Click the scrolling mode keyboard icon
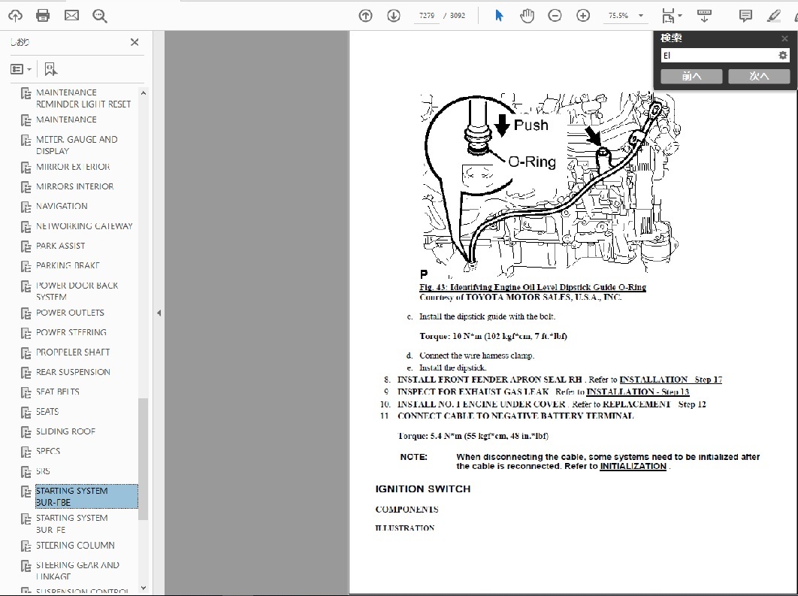 tap(704, 16)
